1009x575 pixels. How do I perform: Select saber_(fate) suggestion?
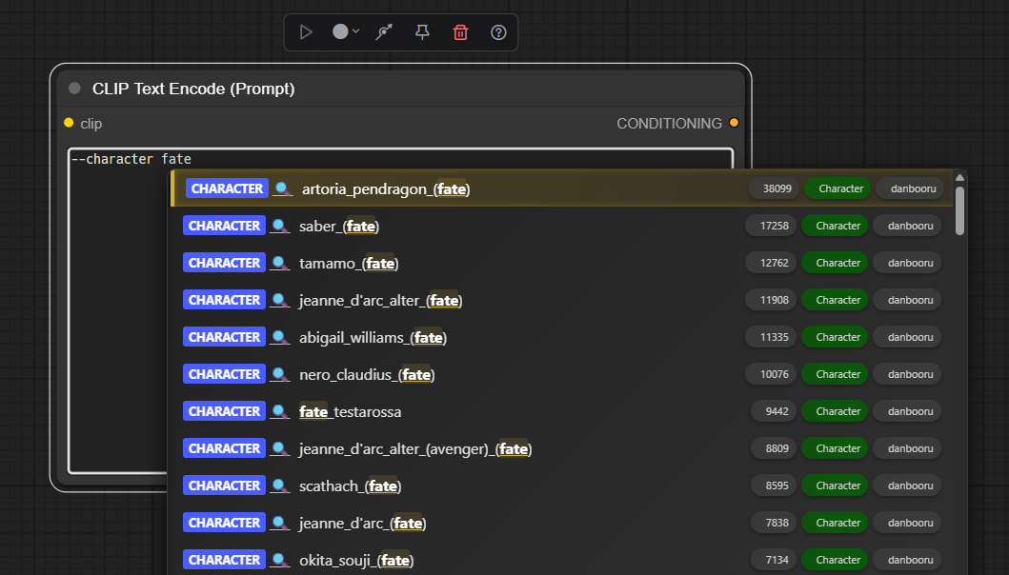point(561,226)
